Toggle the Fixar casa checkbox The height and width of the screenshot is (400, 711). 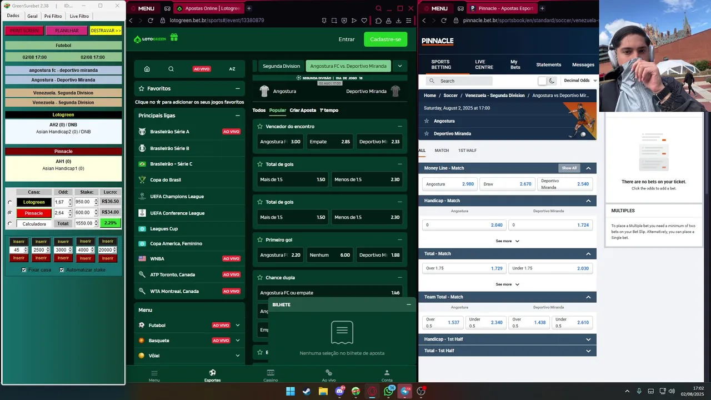pyautogui.click(x=24, y=269)
